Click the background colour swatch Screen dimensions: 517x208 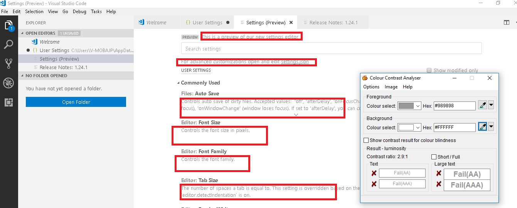click(406, 127)
